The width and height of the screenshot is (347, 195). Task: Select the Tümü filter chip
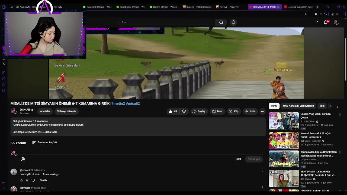click(x=274, y=106)
